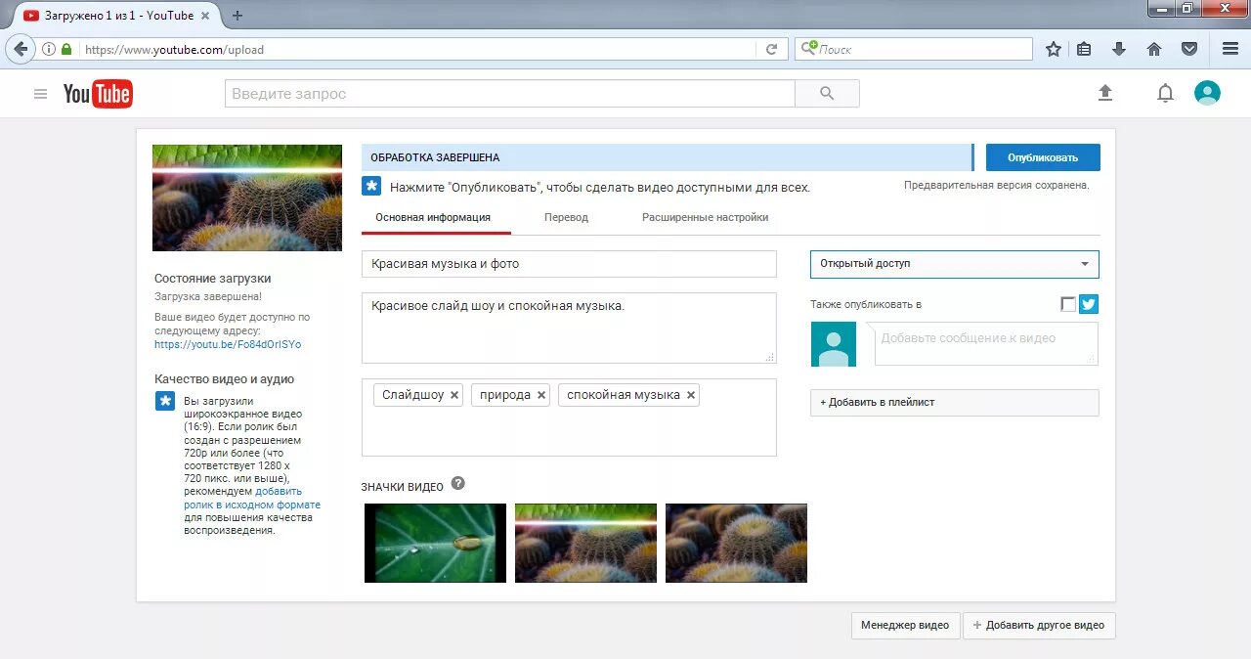Open the downloads arrow icon
Image resolution: width=1251 pixels, height=659 pixels.
[x=1119, y=49]
